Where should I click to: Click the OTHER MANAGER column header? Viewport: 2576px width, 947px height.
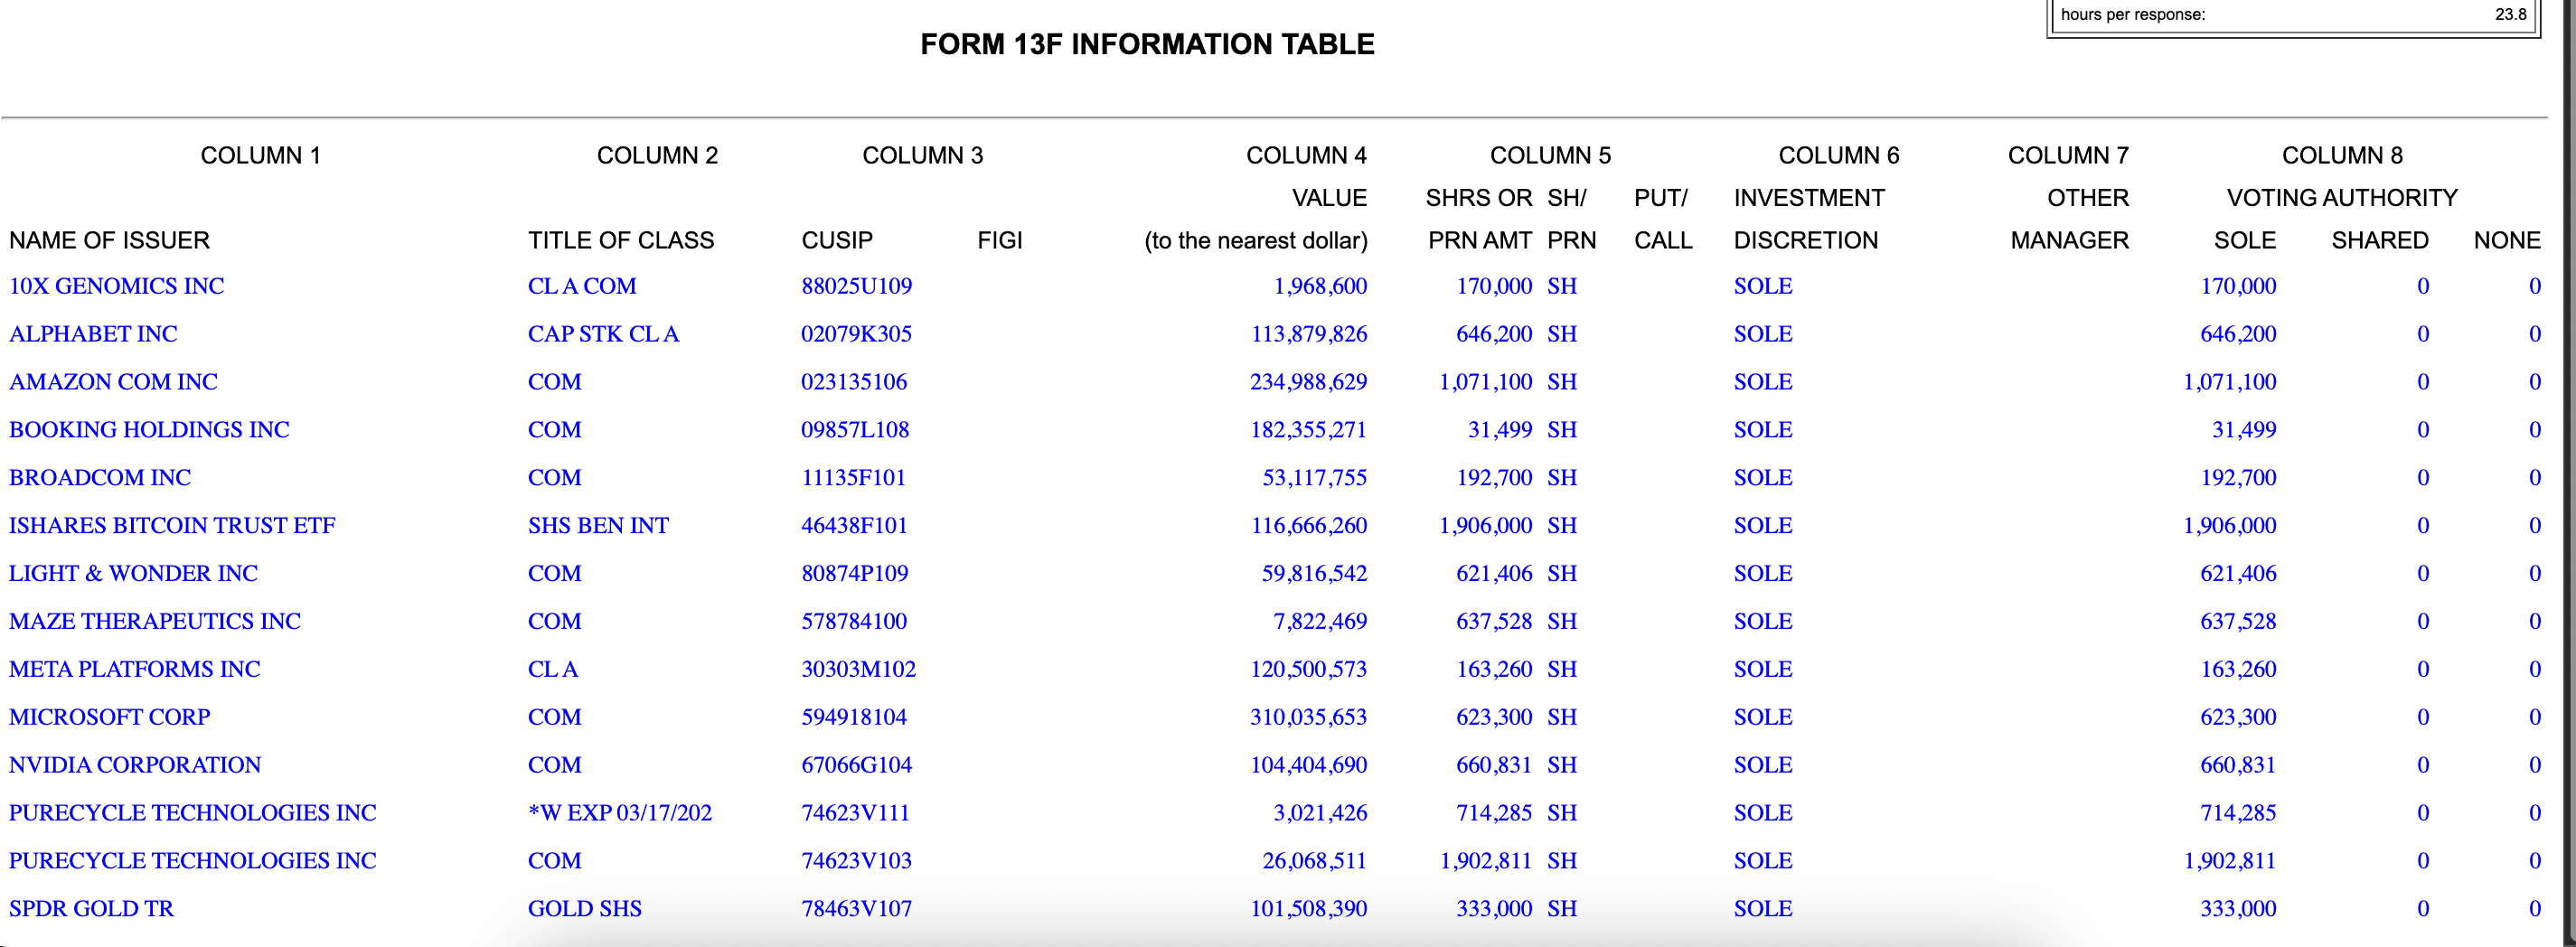(2070, 219)
